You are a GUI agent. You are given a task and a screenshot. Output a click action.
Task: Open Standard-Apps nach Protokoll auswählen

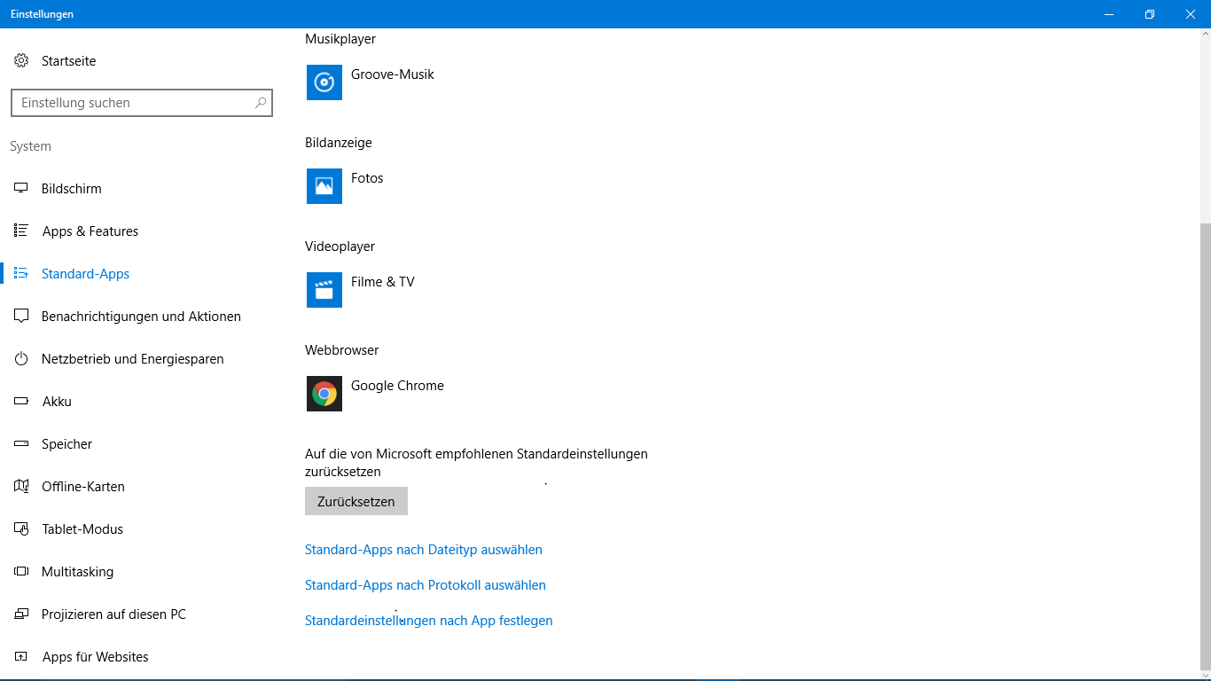(x=426, y=585)
